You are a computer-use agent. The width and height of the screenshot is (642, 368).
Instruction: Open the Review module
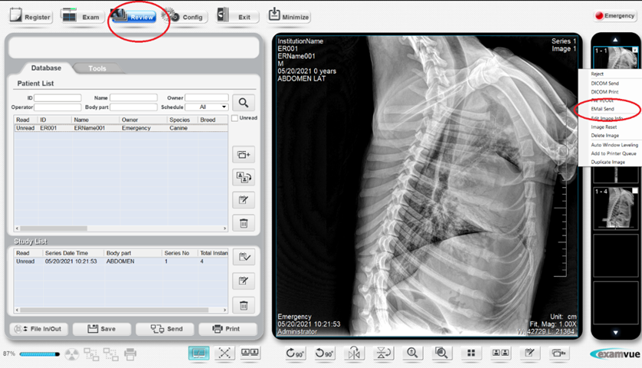pyautogui.click(x=134, y=16)
